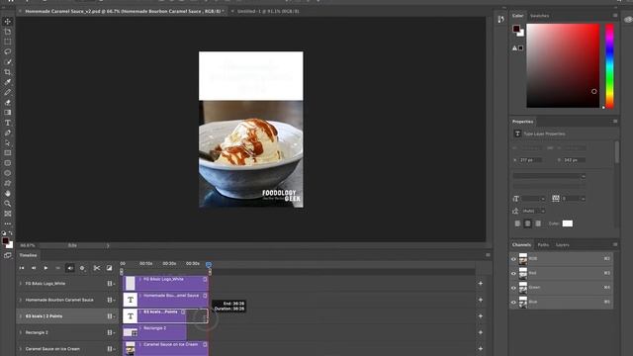Select the Ellipse shape tool
The height and width of the screenshot is (356, 633).
coord(7,173)
